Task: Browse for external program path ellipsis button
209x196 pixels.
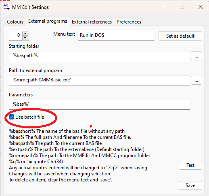Action: pos(196,80)
